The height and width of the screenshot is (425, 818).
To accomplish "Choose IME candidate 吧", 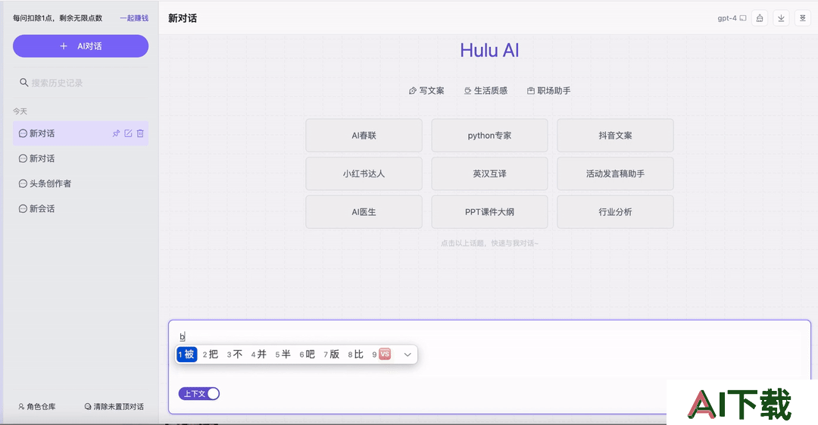I will point(308,355).
